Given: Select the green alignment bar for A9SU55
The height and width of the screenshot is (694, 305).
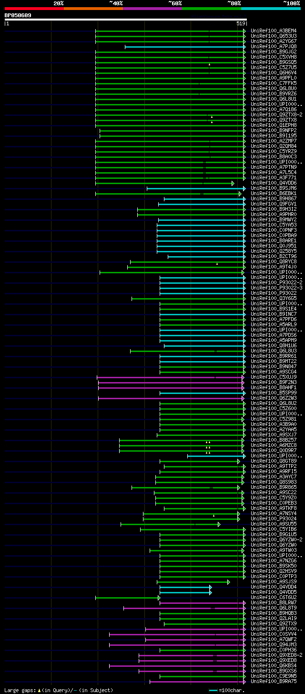Looking at the screenshot, I should pyautogui.click(x=171, y=524).
